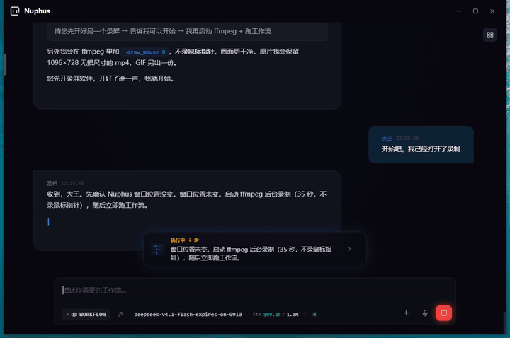The height and width of the screenshot is (338, 510).
Task: Open the deepseek-v4.1-flash model selector
Action: [188, 314]
